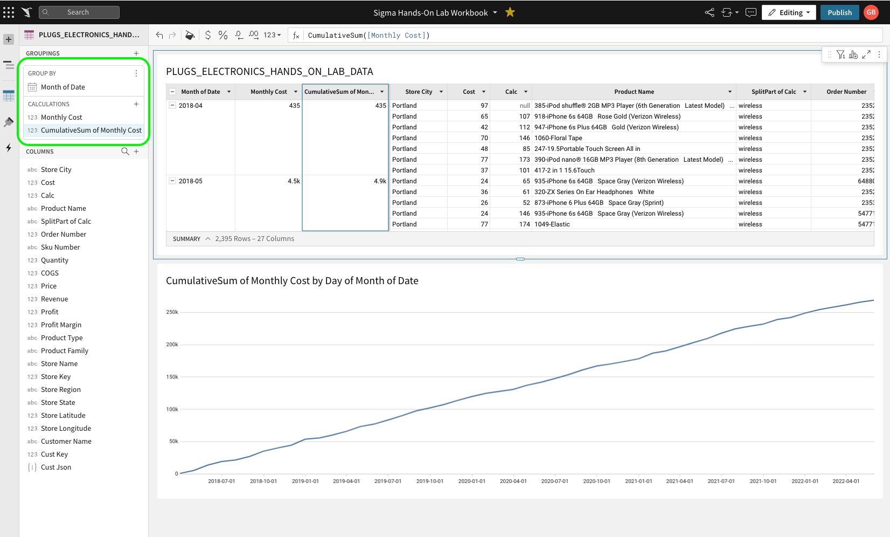Viewport: 890px width, 537px height.
Task: Maximize the table element with the expand arrows
Action: click(866, 54)
